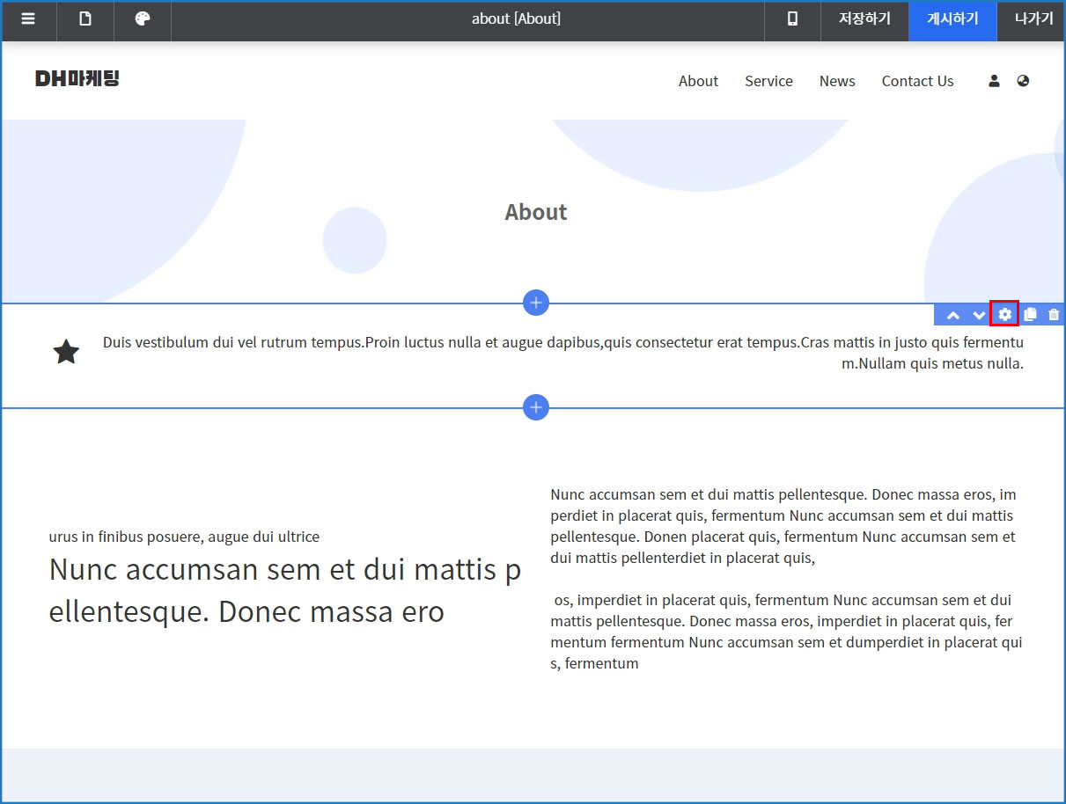Click the globe language icon

click(x=1023, y=81)
